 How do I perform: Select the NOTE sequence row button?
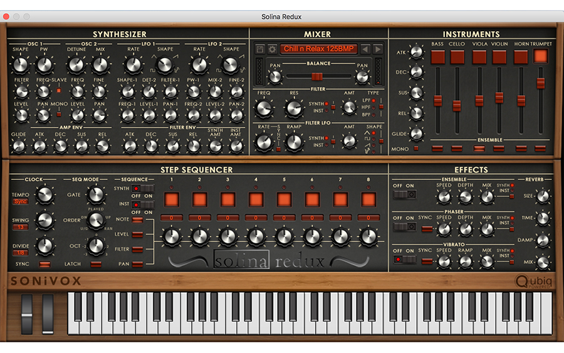pyautogui.click(x=137, y=219)
